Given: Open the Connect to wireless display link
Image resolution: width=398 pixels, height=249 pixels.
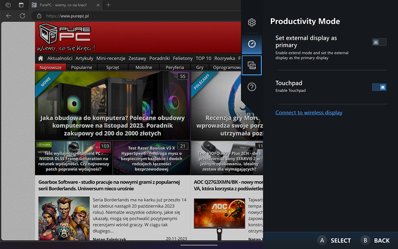Looking at the screenshot, I should [309, 112].
